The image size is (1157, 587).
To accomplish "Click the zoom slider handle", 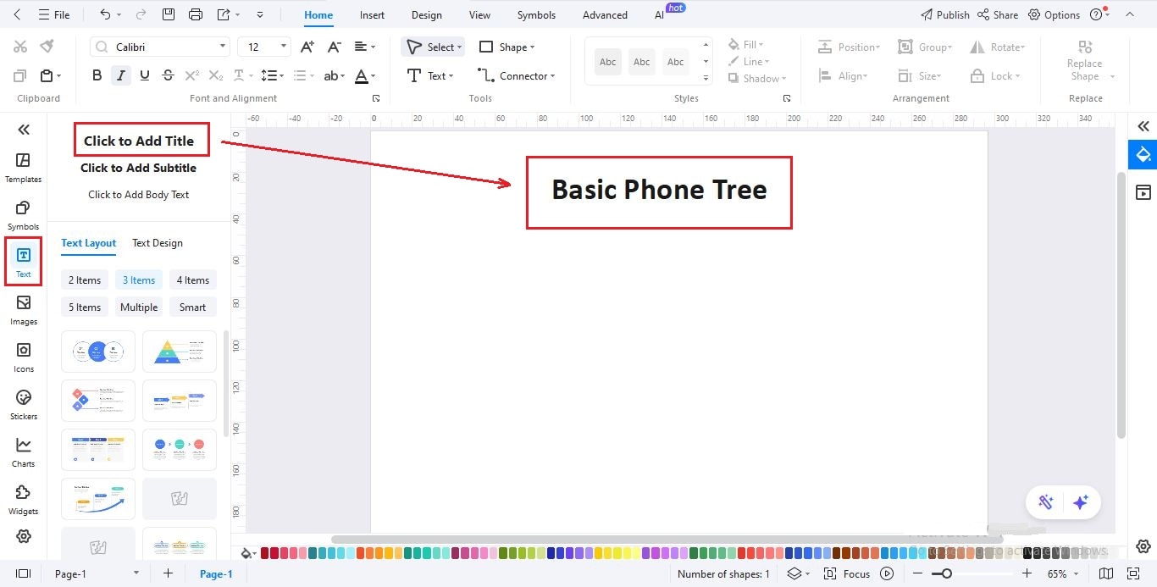I will coord(947,573).
